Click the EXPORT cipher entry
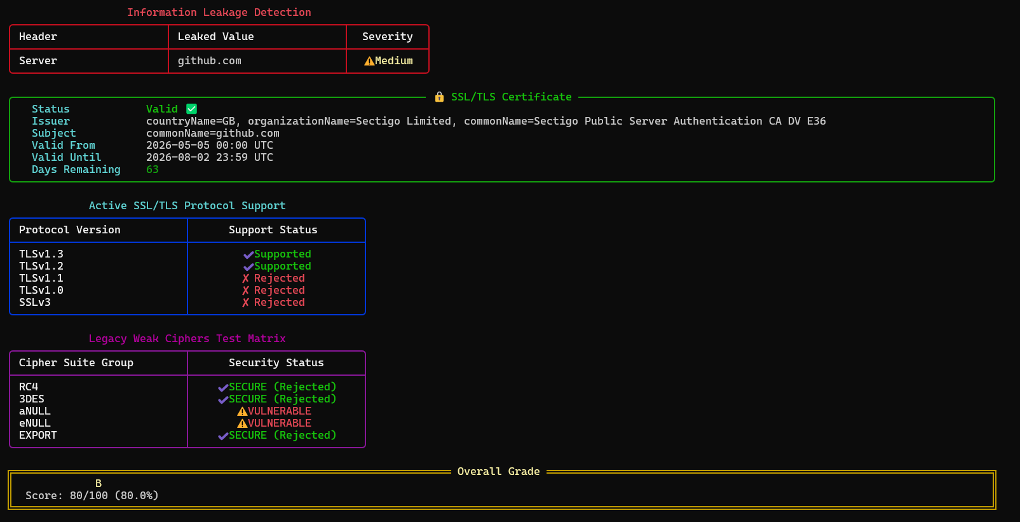1020x522 pixels. pyautogui.click(x=38, y=435)
